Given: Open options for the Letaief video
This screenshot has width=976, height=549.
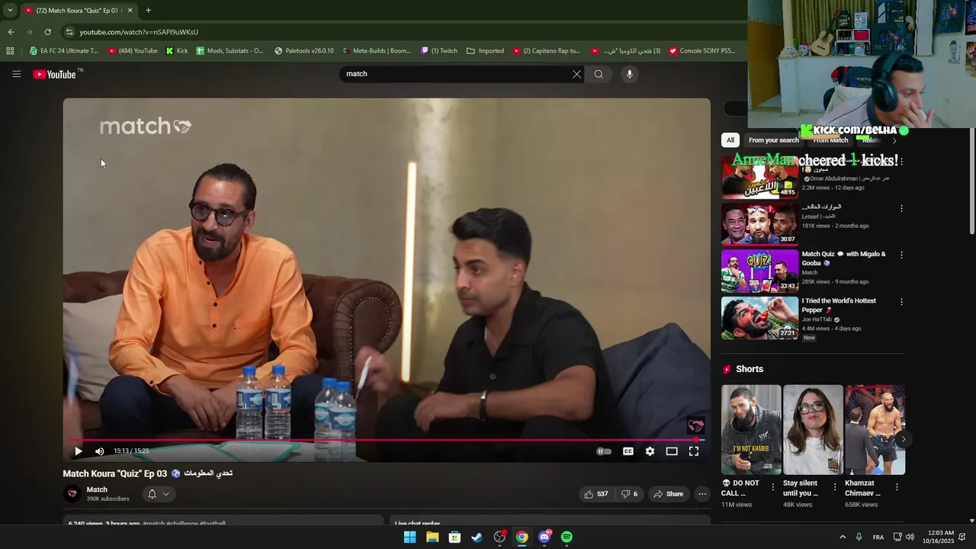Looking at the screenshot, I should coord(901,208).
